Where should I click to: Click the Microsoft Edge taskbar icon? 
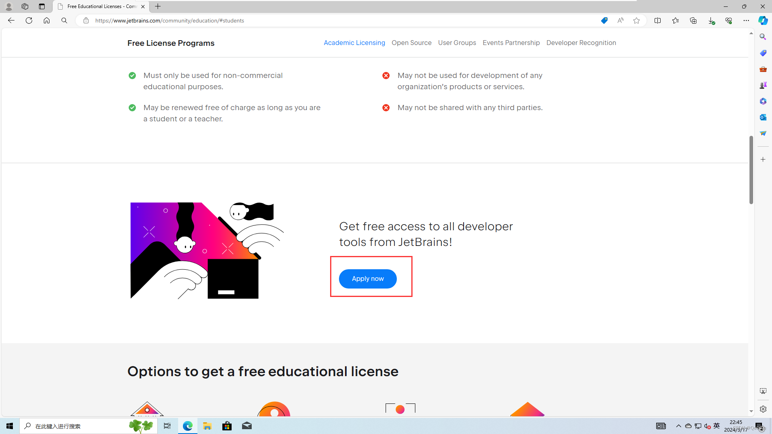188,426
